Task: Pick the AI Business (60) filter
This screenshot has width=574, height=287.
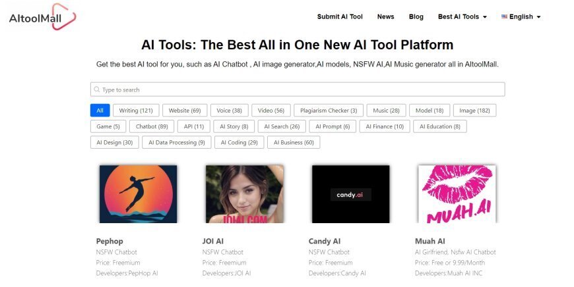Action: [294, 142]
